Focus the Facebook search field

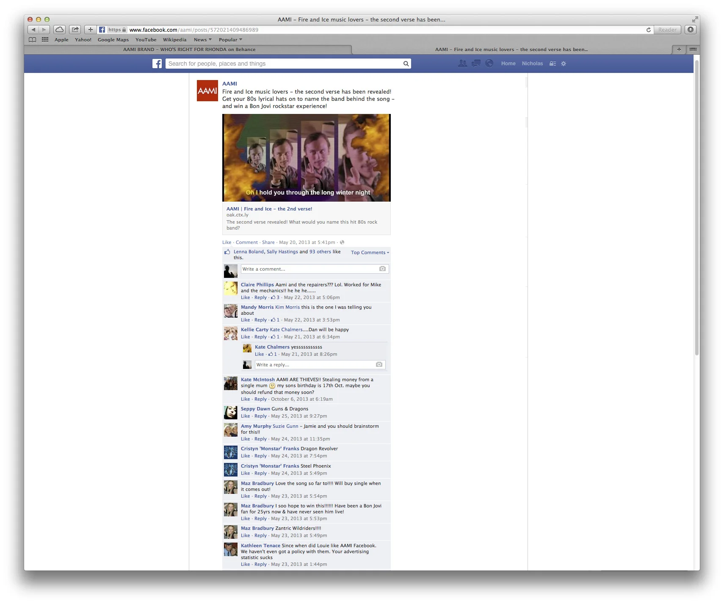click(284, 64)
